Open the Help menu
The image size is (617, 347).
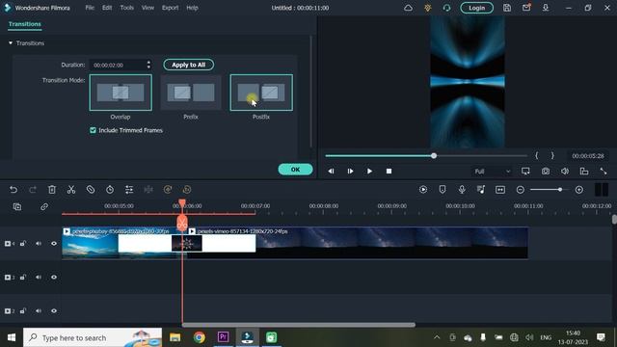[x=192, y=8]
